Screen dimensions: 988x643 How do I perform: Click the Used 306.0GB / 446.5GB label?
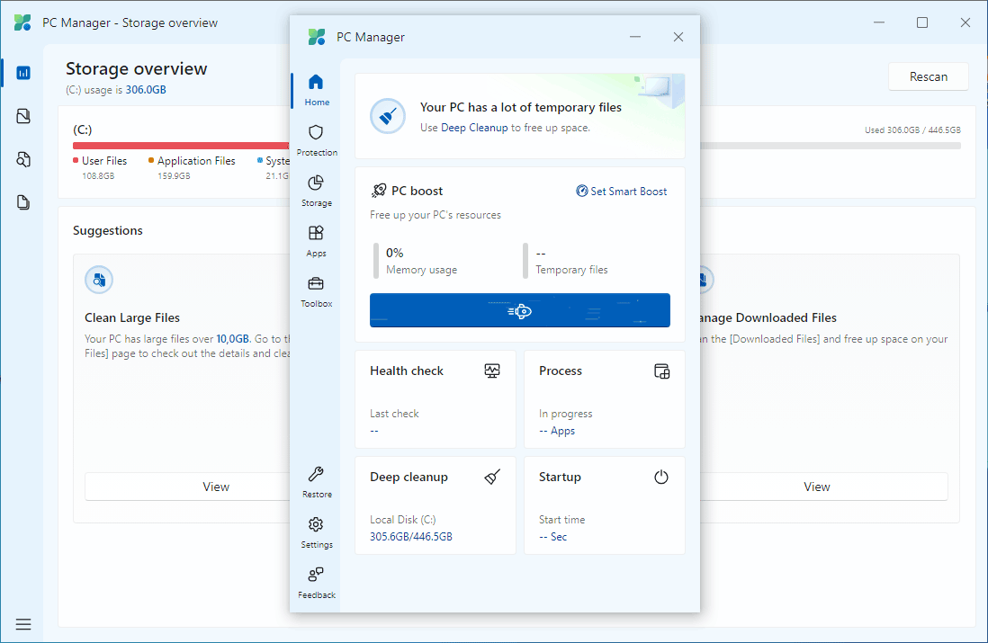(912, 130)
